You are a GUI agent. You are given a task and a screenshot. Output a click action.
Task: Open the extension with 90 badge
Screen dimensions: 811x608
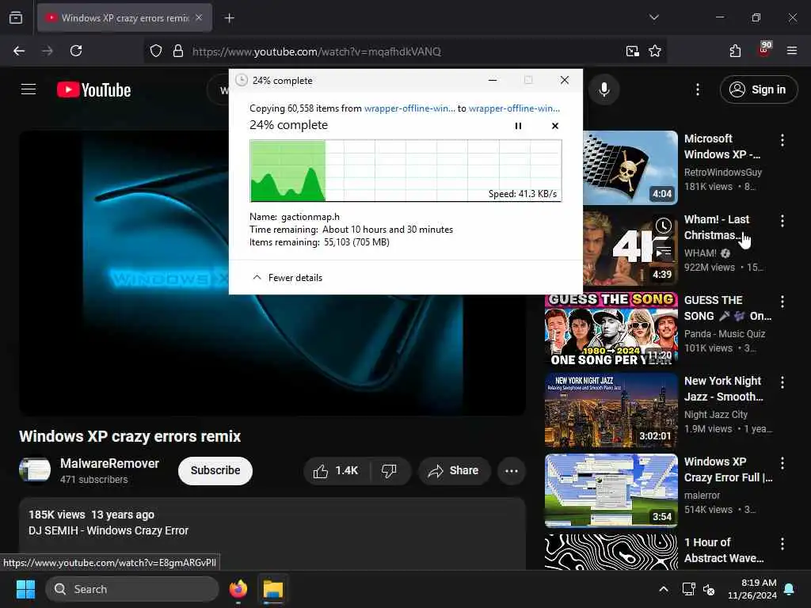763,50
